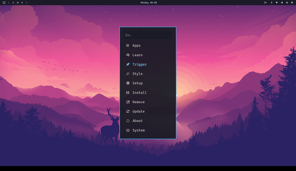Open the Wi-Fi network tray icon
296x171 pixels.
point(277,3)
